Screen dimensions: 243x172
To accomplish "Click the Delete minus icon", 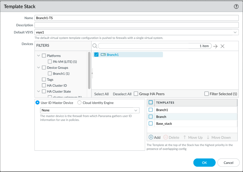I will tap(166, 137).
